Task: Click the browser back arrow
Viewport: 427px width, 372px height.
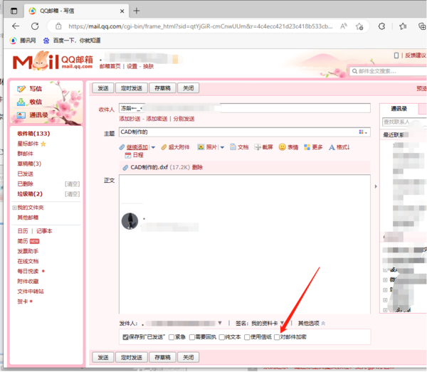Action: point(16,26)
